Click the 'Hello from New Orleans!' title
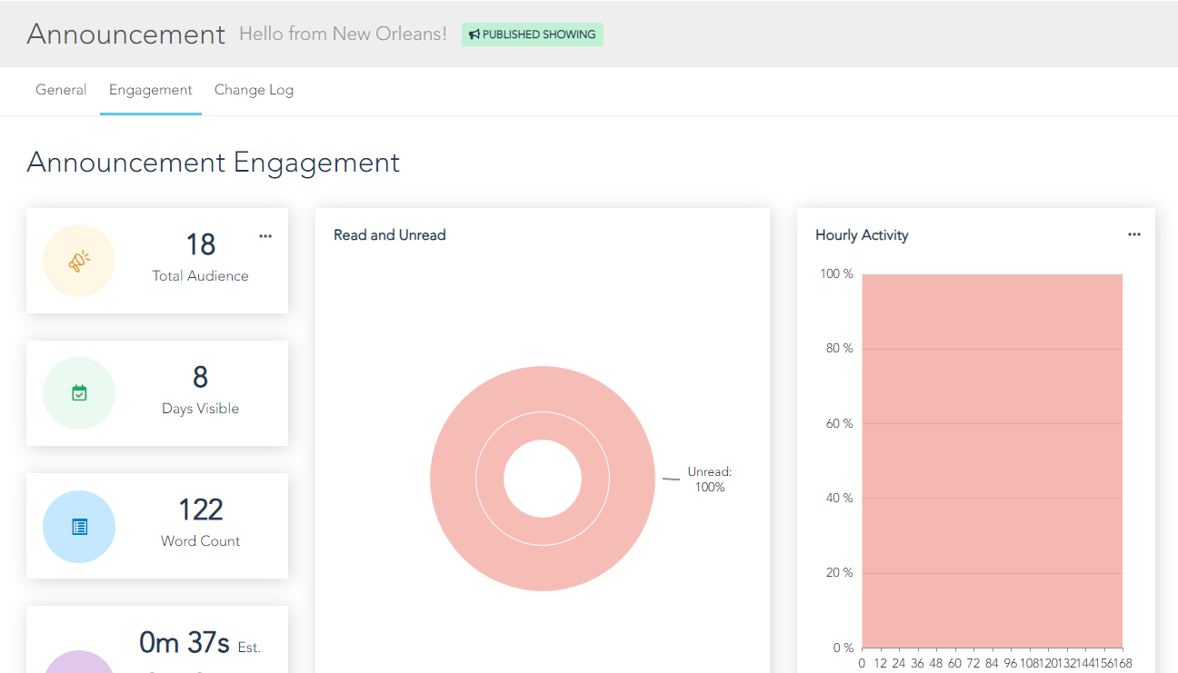Image resolution: width=1178 pixels, height=673 pixels. [x=343, y=34]
